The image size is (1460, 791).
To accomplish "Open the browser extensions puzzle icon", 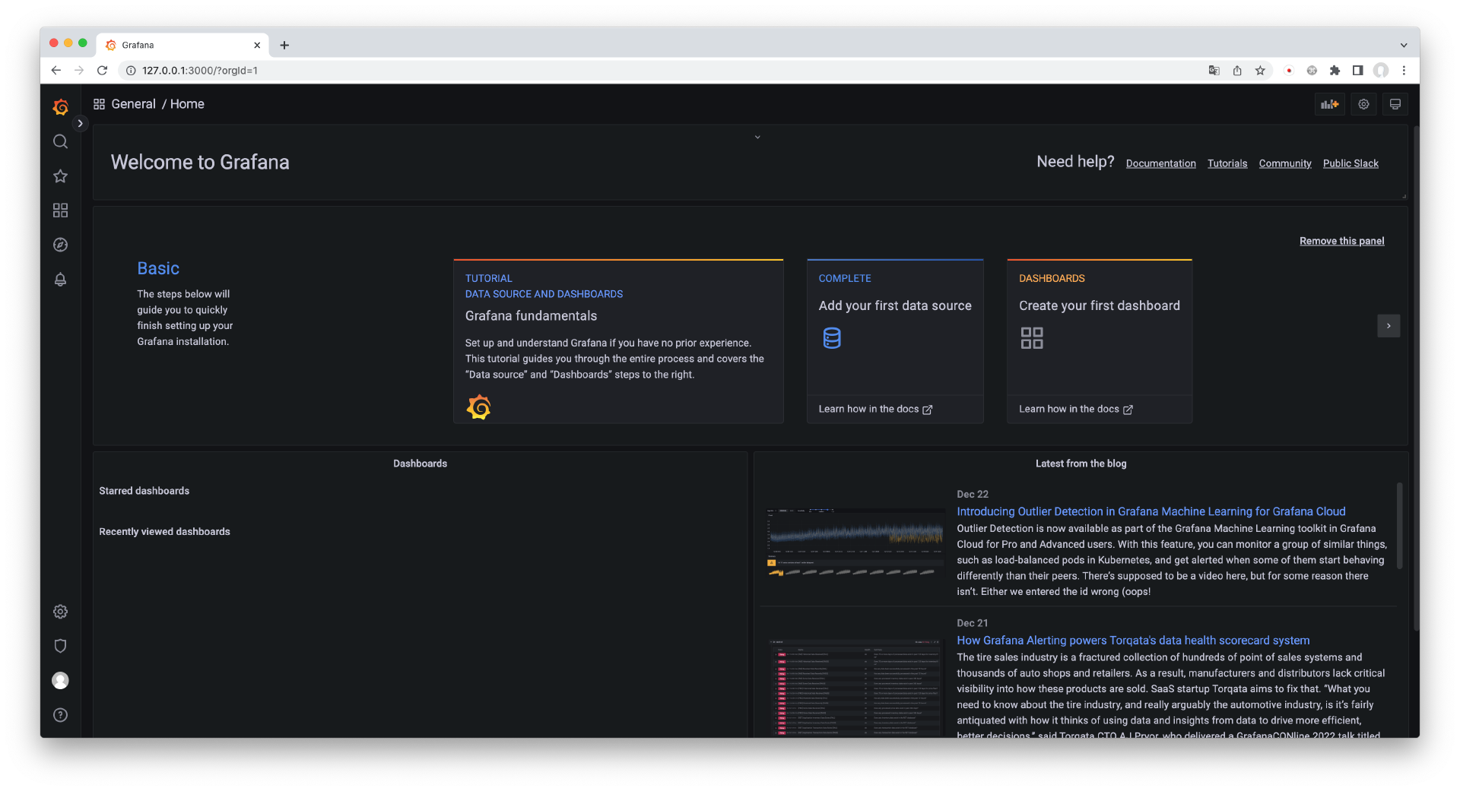I will (1335, 71).
